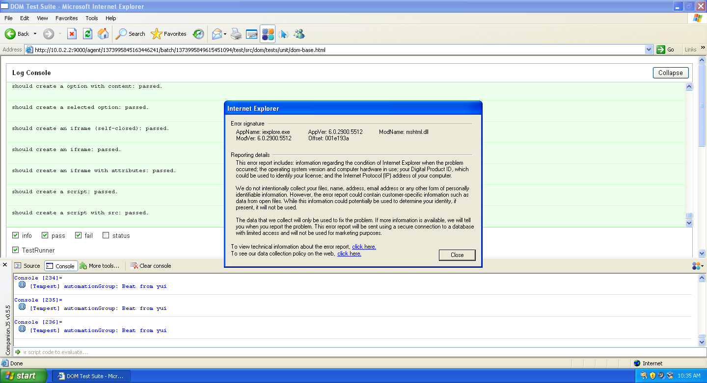Select the Console tab in Companion.JS
The height and width of the screenshot is (383, 707).
tap(60, 266)
